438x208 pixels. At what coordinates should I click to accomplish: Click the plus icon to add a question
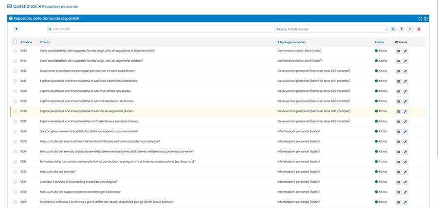(x=16, y=29)
